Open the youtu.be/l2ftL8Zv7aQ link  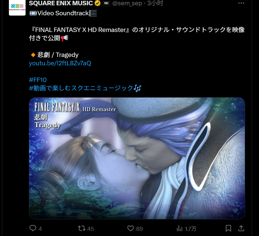tap(60, 63)
